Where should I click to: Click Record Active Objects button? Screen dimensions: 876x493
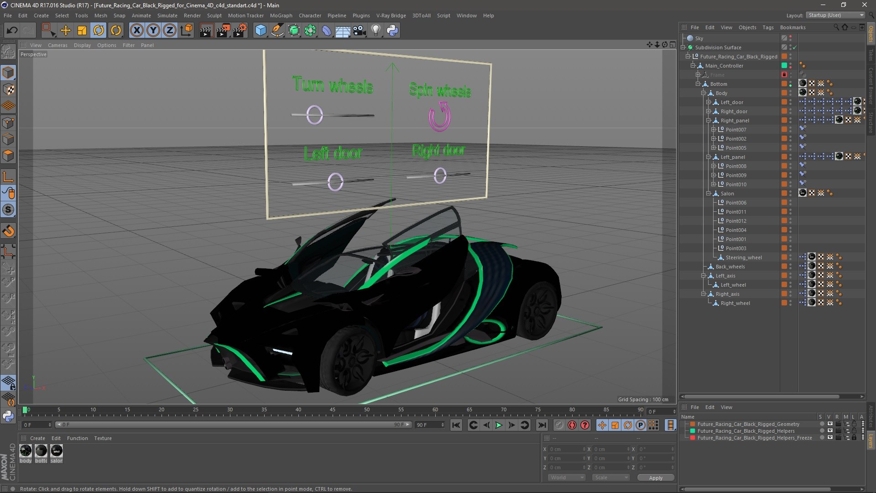559,425
